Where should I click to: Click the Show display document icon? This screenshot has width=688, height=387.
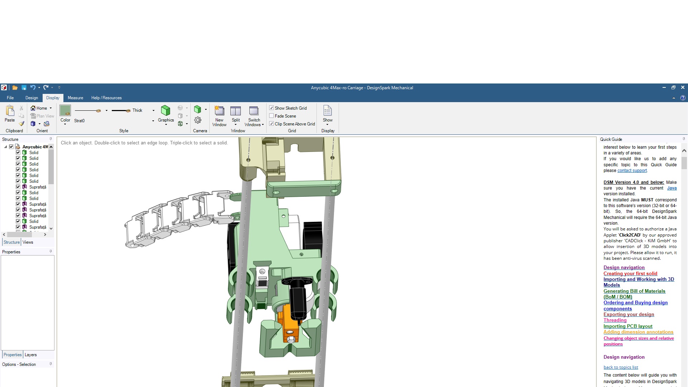click(328, 111)
